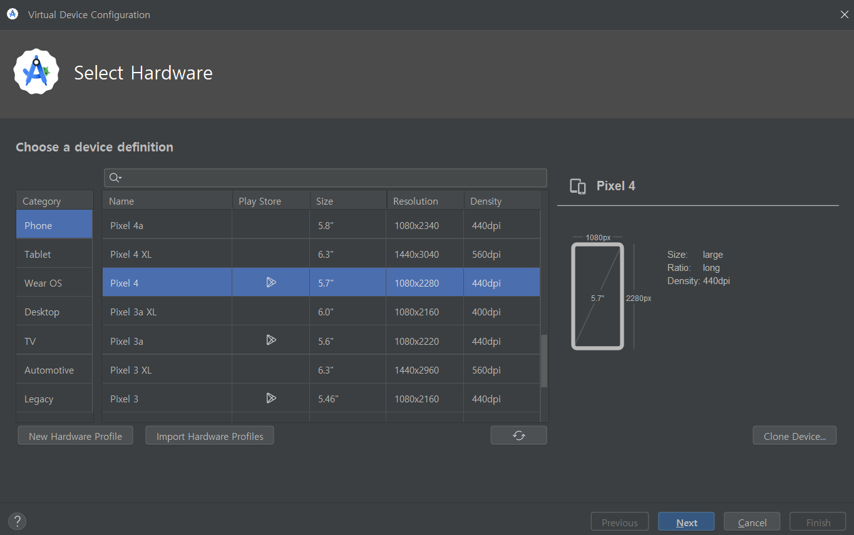Click the Pixel 4 device preview outline

597,295
